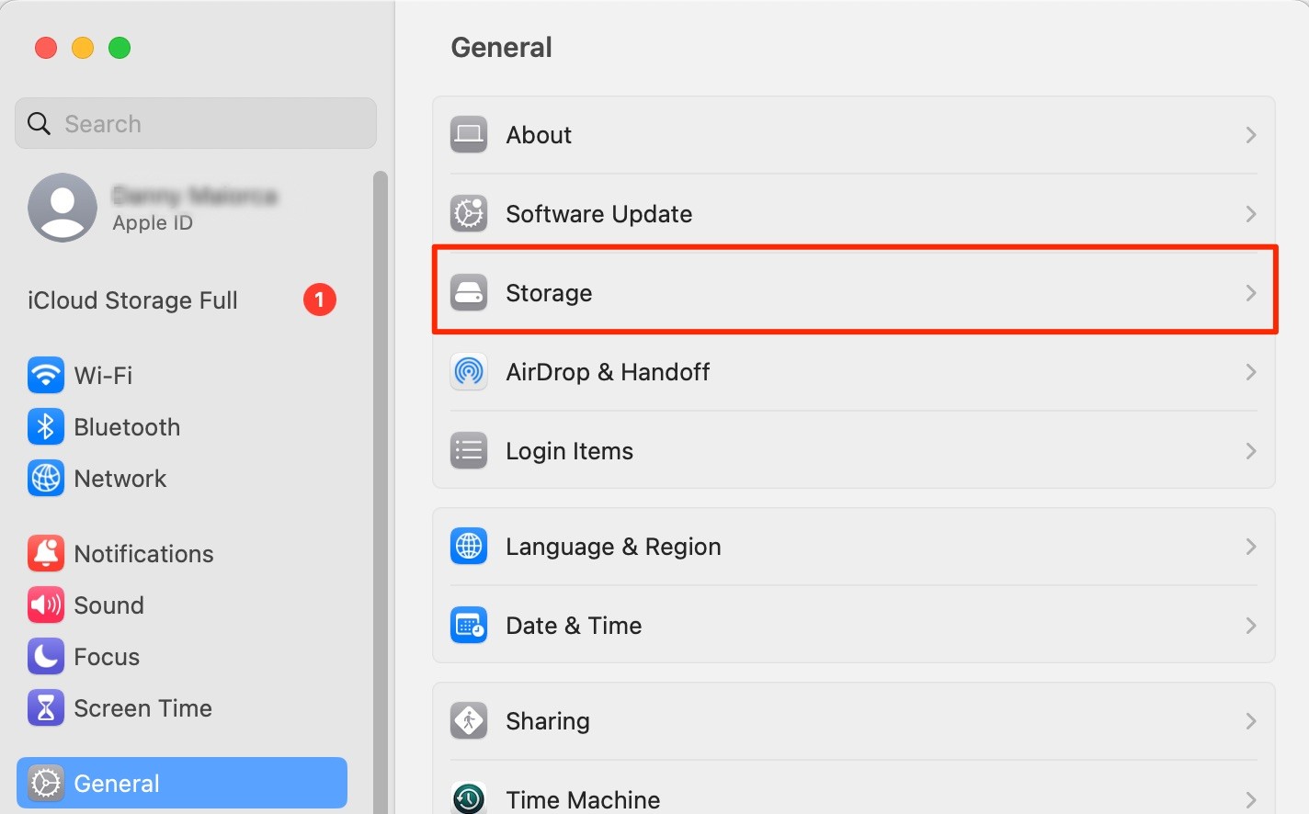Click the green zoom window button
The image size is (1309, 814).
pos(120,48)
